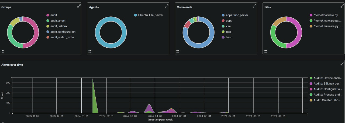Toggle the cups series in Commands legend
Image resolution: width=345 pixels, height=123 pixels.
tap(229, 21)
